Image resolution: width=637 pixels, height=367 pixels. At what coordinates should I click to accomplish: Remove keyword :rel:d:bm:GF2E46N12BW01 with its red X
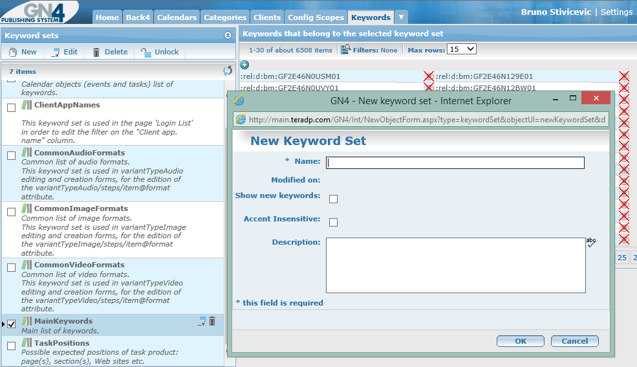coord(624,88)
